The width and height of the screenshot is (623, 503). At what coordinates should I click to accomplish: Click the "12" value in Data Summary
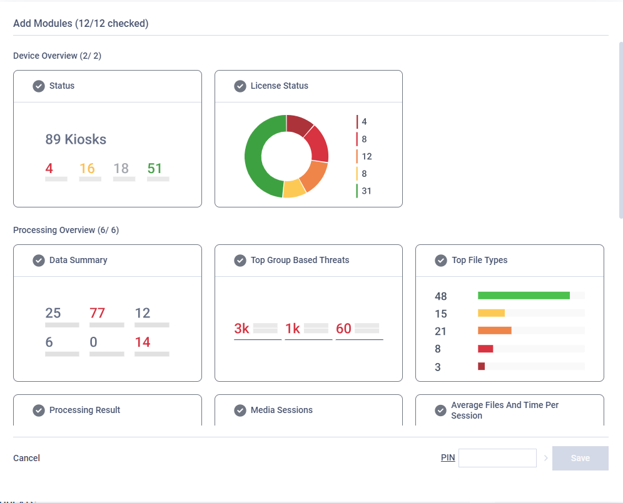(x=143, y=313)
